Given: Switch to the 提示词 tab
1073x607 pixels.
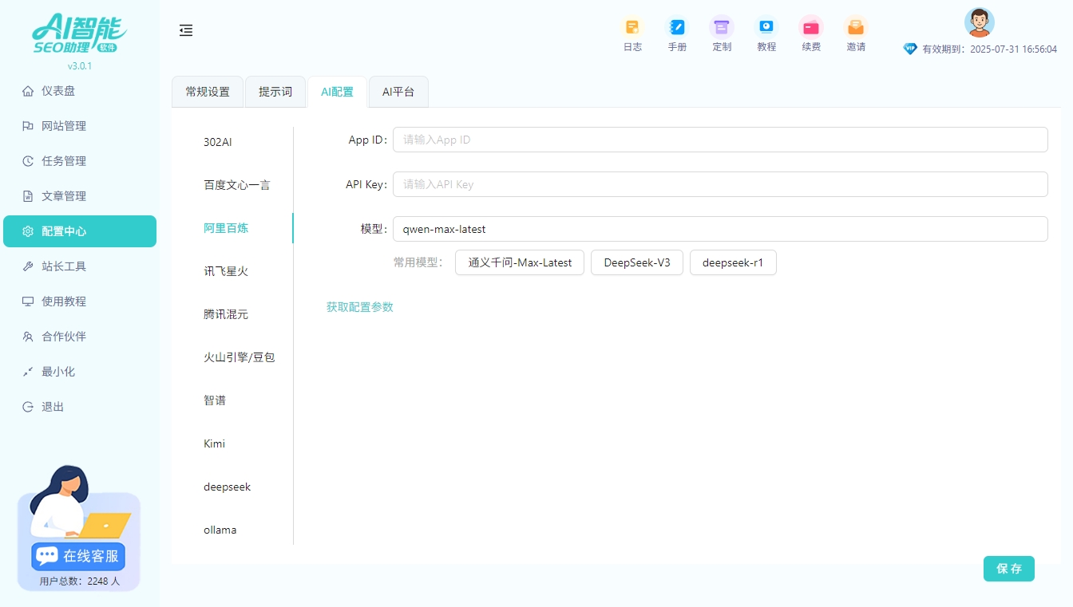Looking at the screenshot, I should click(x=275, y=91).
